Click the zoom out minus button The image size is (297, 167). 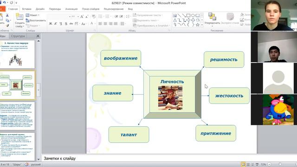coord(269,164)
